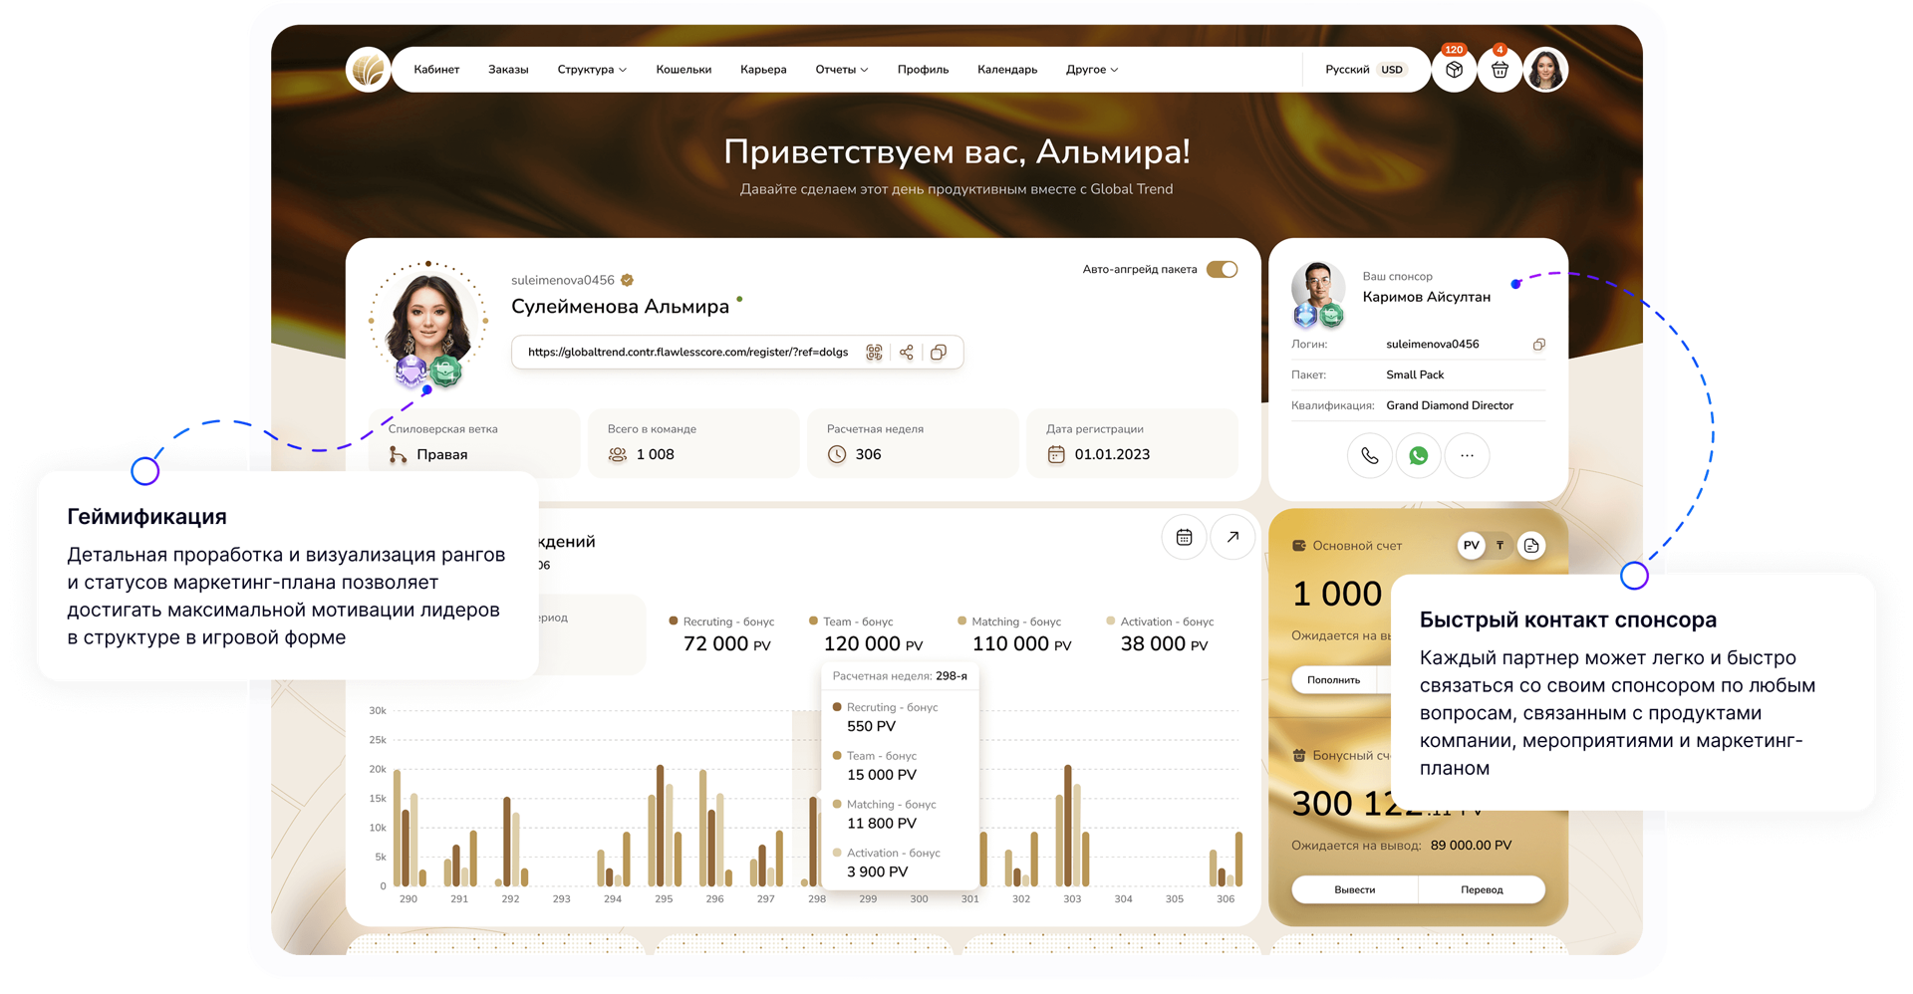This screenshot has width=1913, height=994.
Task: Open the Календарь section
Action: coord(1007,70)
